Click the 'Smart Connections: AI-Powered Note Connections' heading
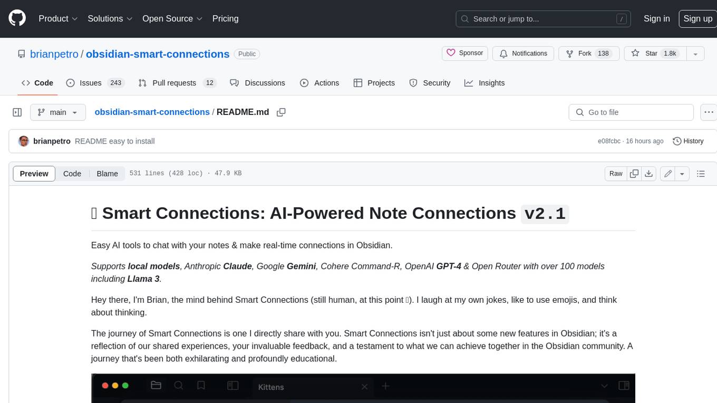Viewport: 717px width, 403px height. tap(330, 213)
